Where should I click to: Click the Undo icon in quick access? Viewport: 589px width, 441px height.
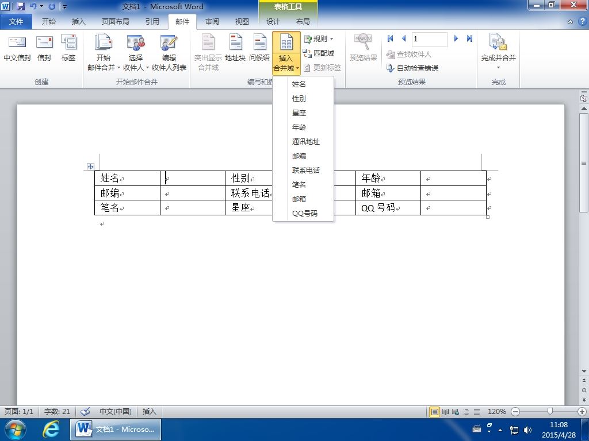[x=33, y=6]
